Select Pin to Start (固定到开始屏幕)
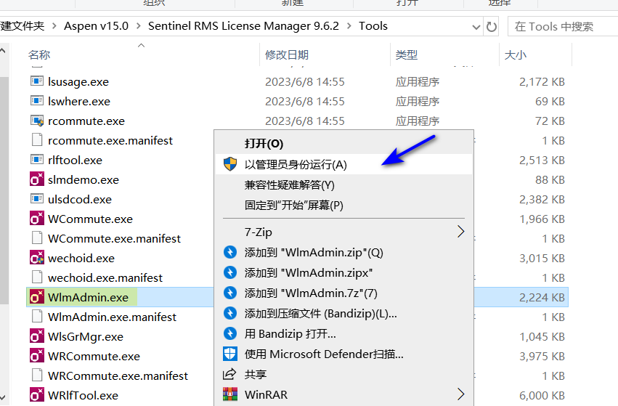This screenshot has width=618, height=406. (x=343, y=205)
